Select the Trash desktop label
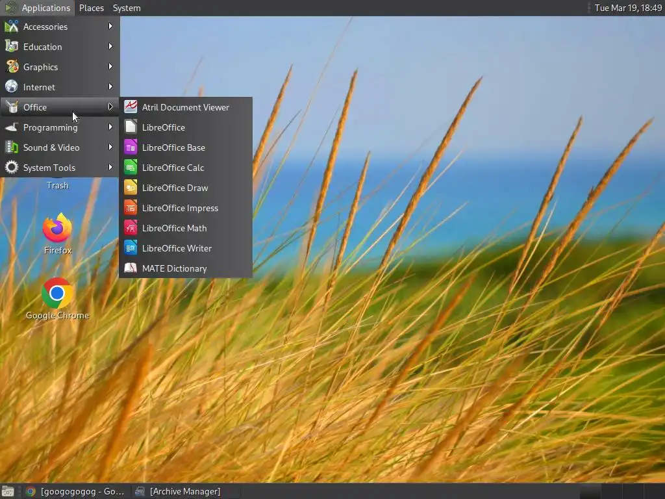This screenshot has width=665, height=499. (57, 185)
